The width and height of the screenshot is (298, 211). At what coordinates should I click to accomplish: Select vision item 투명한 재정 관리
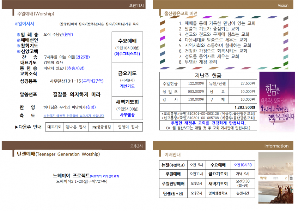pos(201,62)
